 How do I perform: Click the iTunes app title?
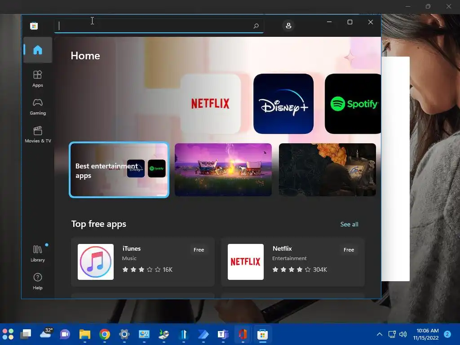tap(132, 248)
